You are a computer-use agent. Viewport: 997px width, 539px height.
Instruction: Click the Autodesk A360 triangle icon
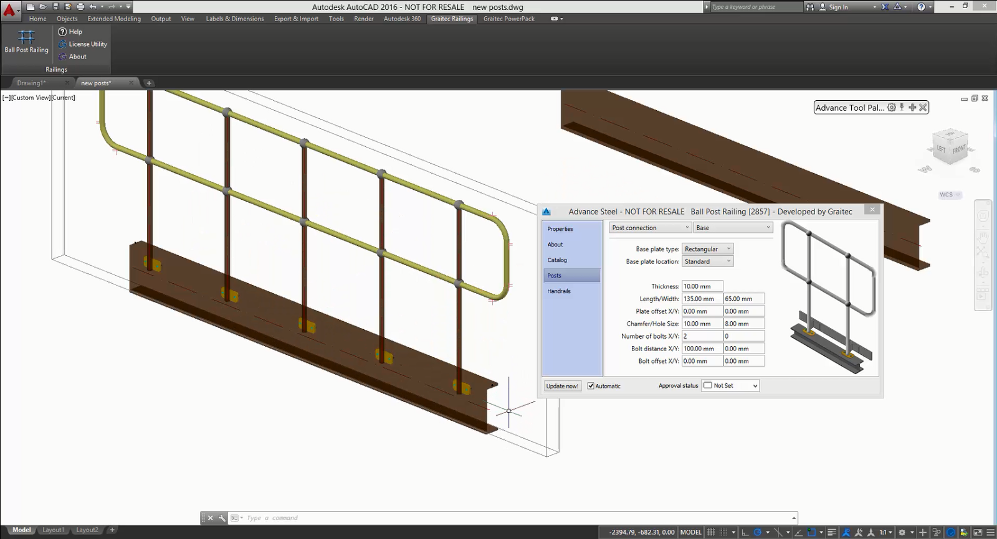(x=898, y=7)
